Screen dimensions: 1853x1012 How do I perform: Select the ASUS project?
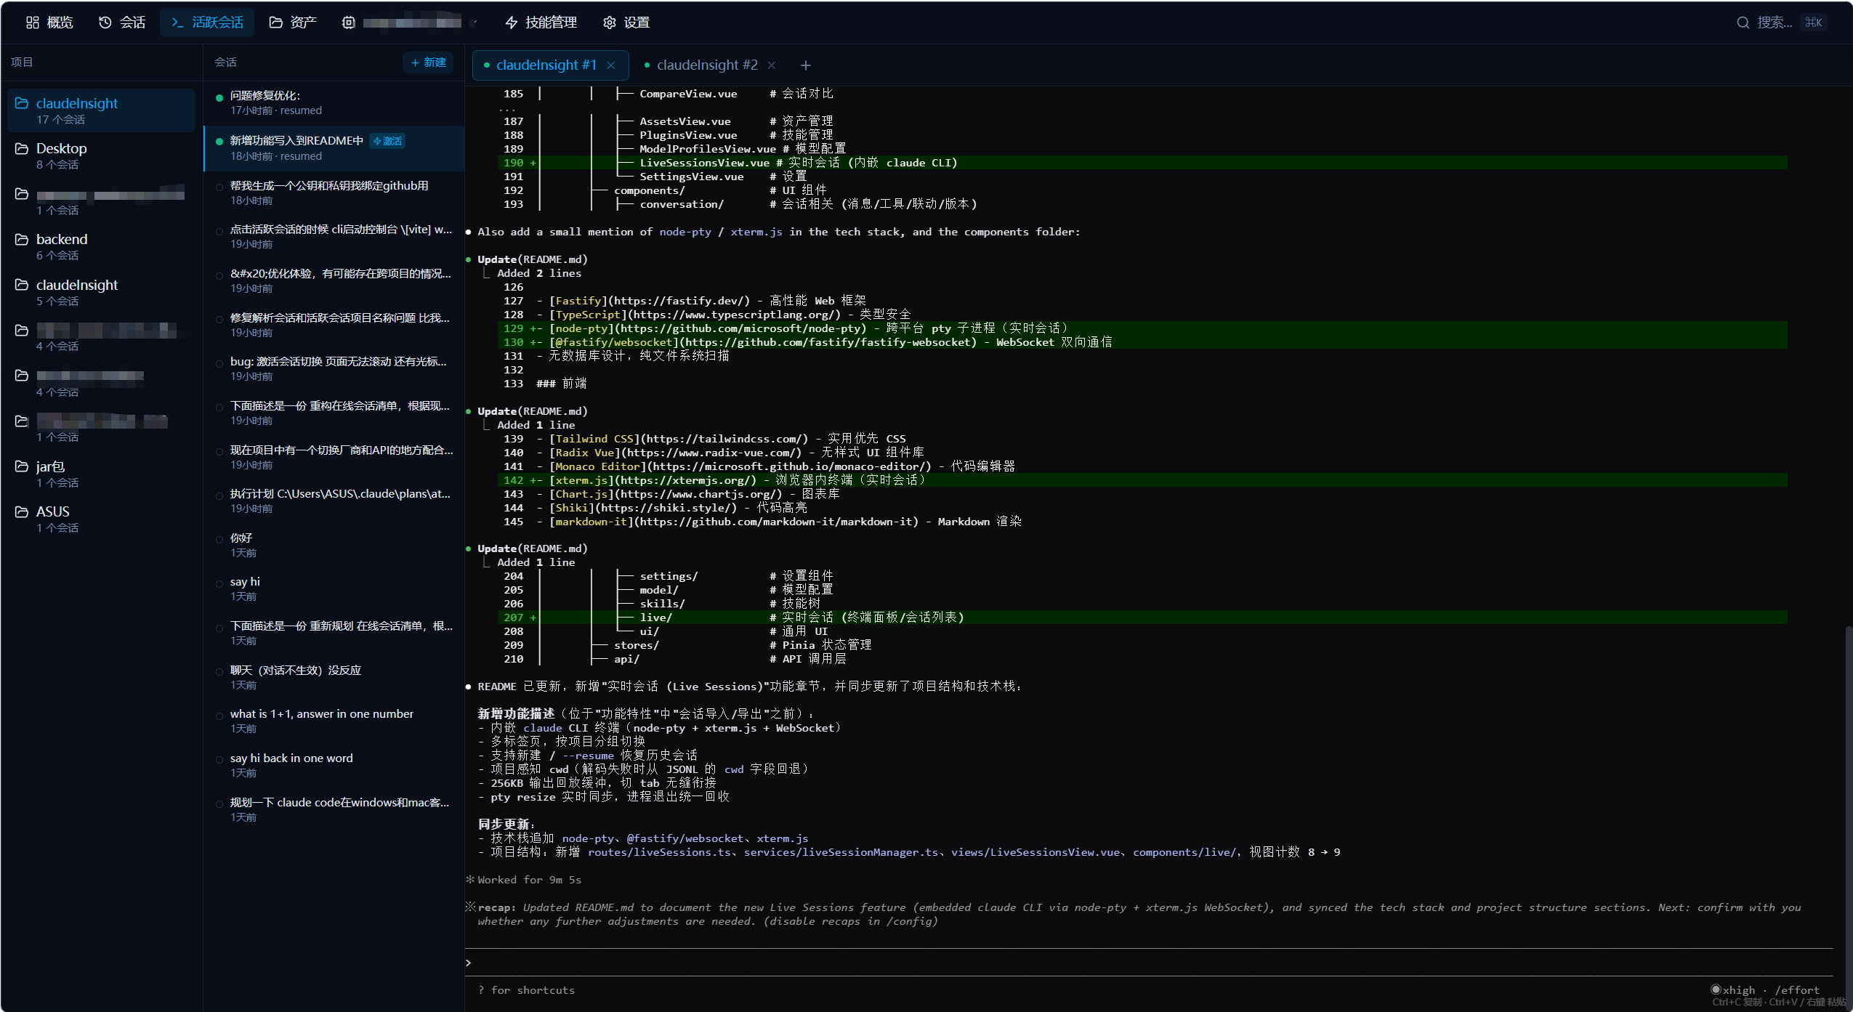point(101,519)
